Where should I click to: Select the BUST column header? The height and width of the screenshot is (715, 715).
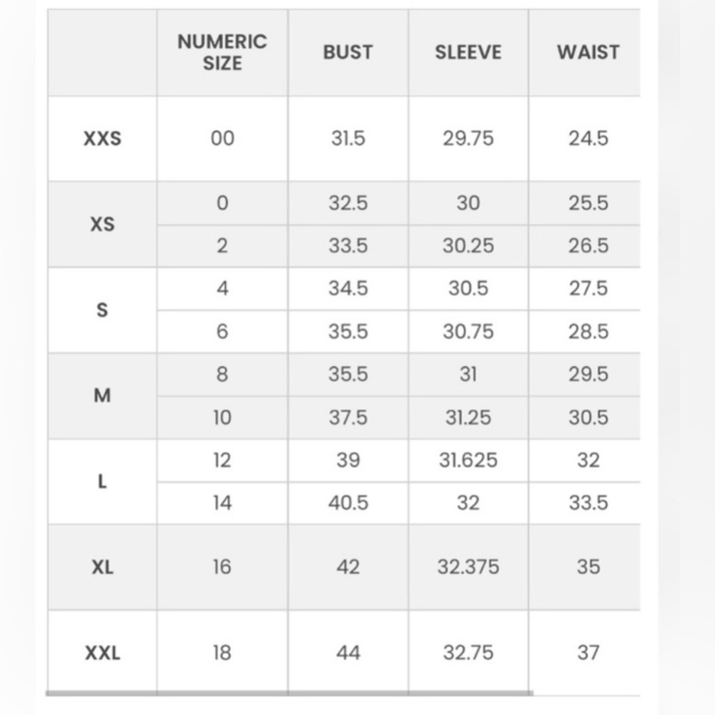tap(348, 52)
